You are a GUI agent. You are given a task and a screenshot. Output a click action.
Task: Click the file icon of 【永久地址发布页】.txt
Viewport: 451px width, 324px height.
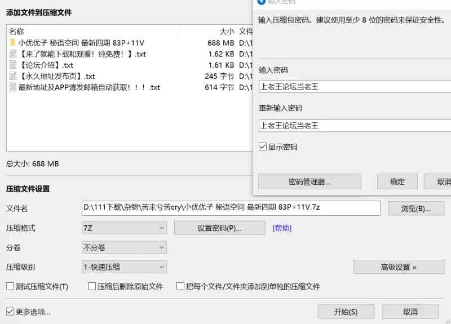pyautogui.click(x=12, y=76)
